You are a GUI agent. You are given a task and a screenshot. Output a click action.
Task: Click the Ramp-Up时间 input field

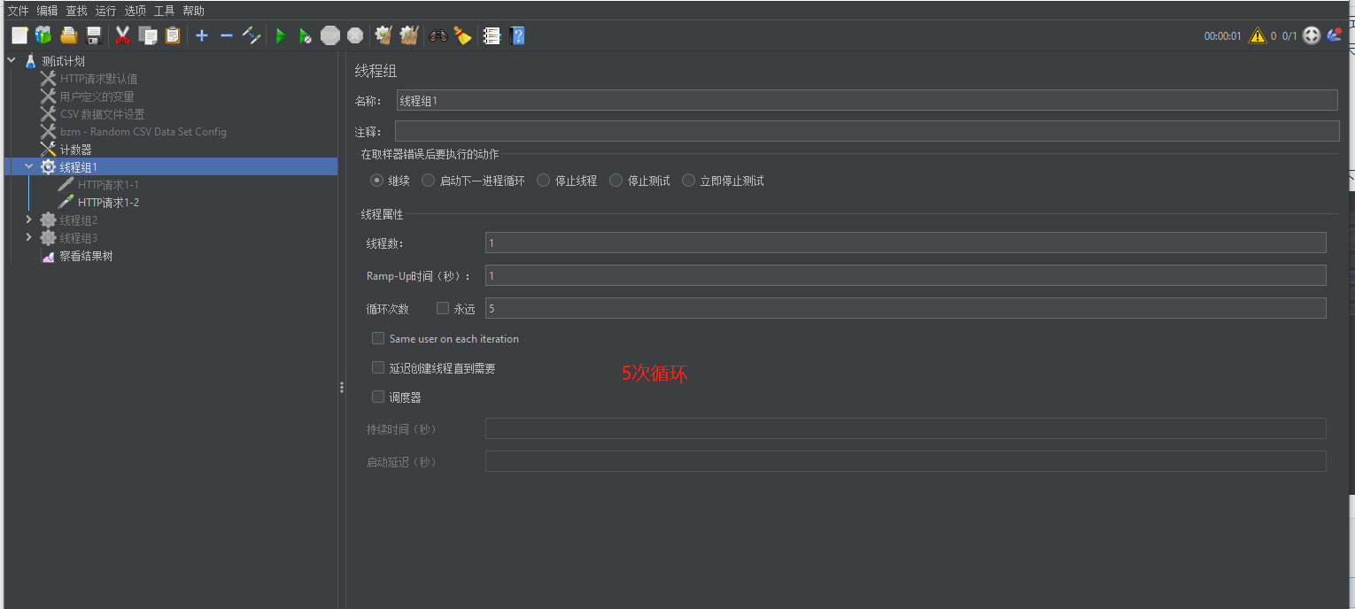click(906, 275)
